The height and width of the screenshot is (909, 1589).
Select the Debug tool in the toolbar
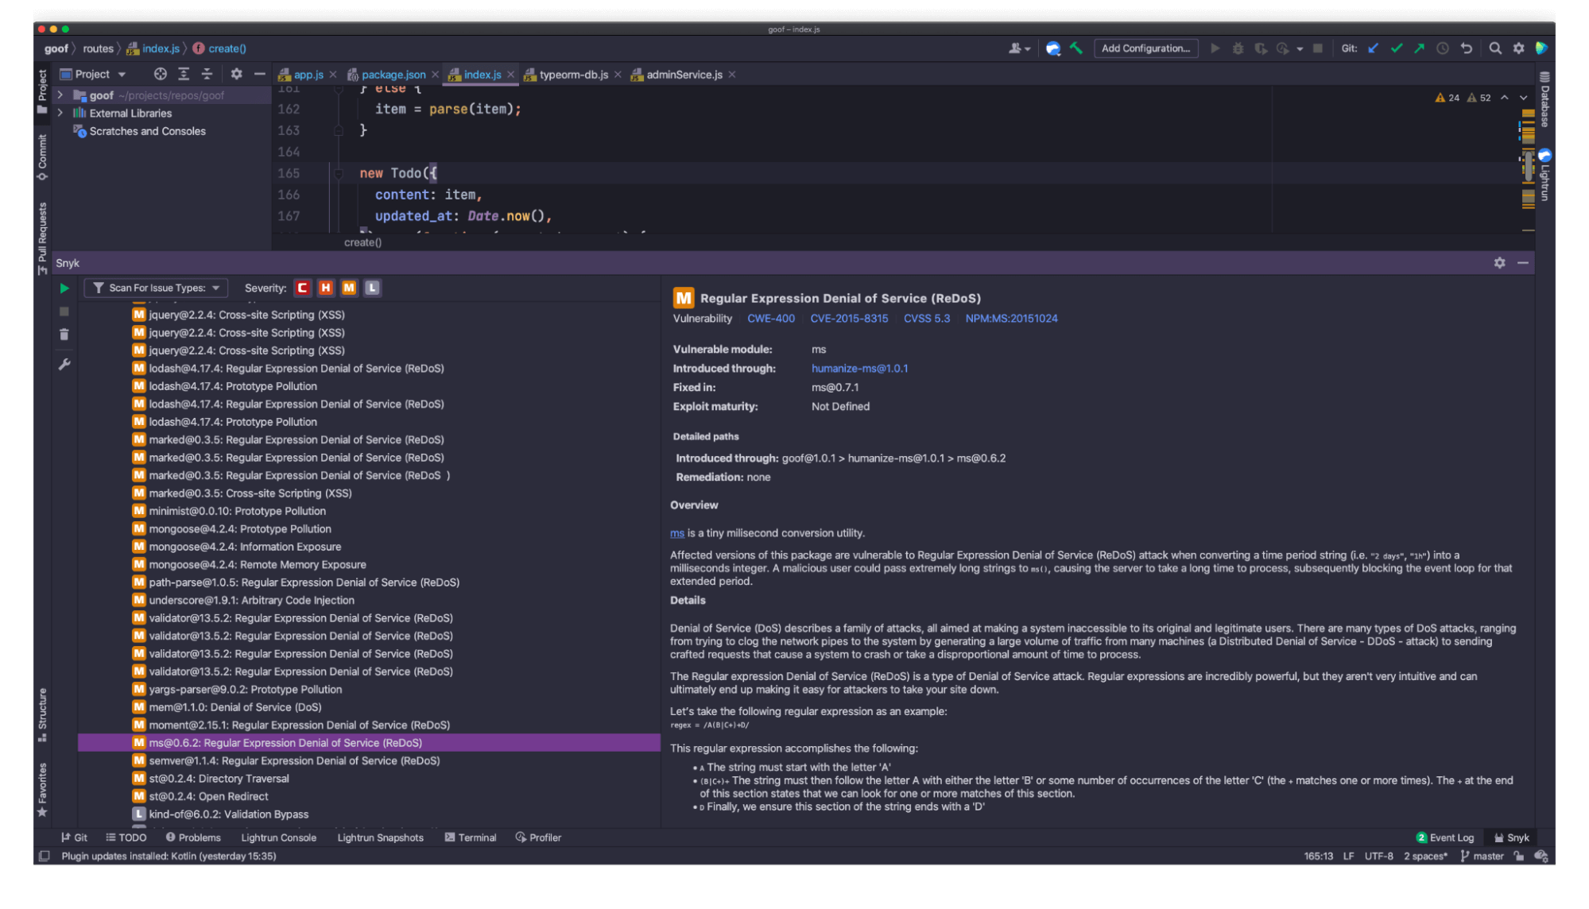tap(1238, 48)
